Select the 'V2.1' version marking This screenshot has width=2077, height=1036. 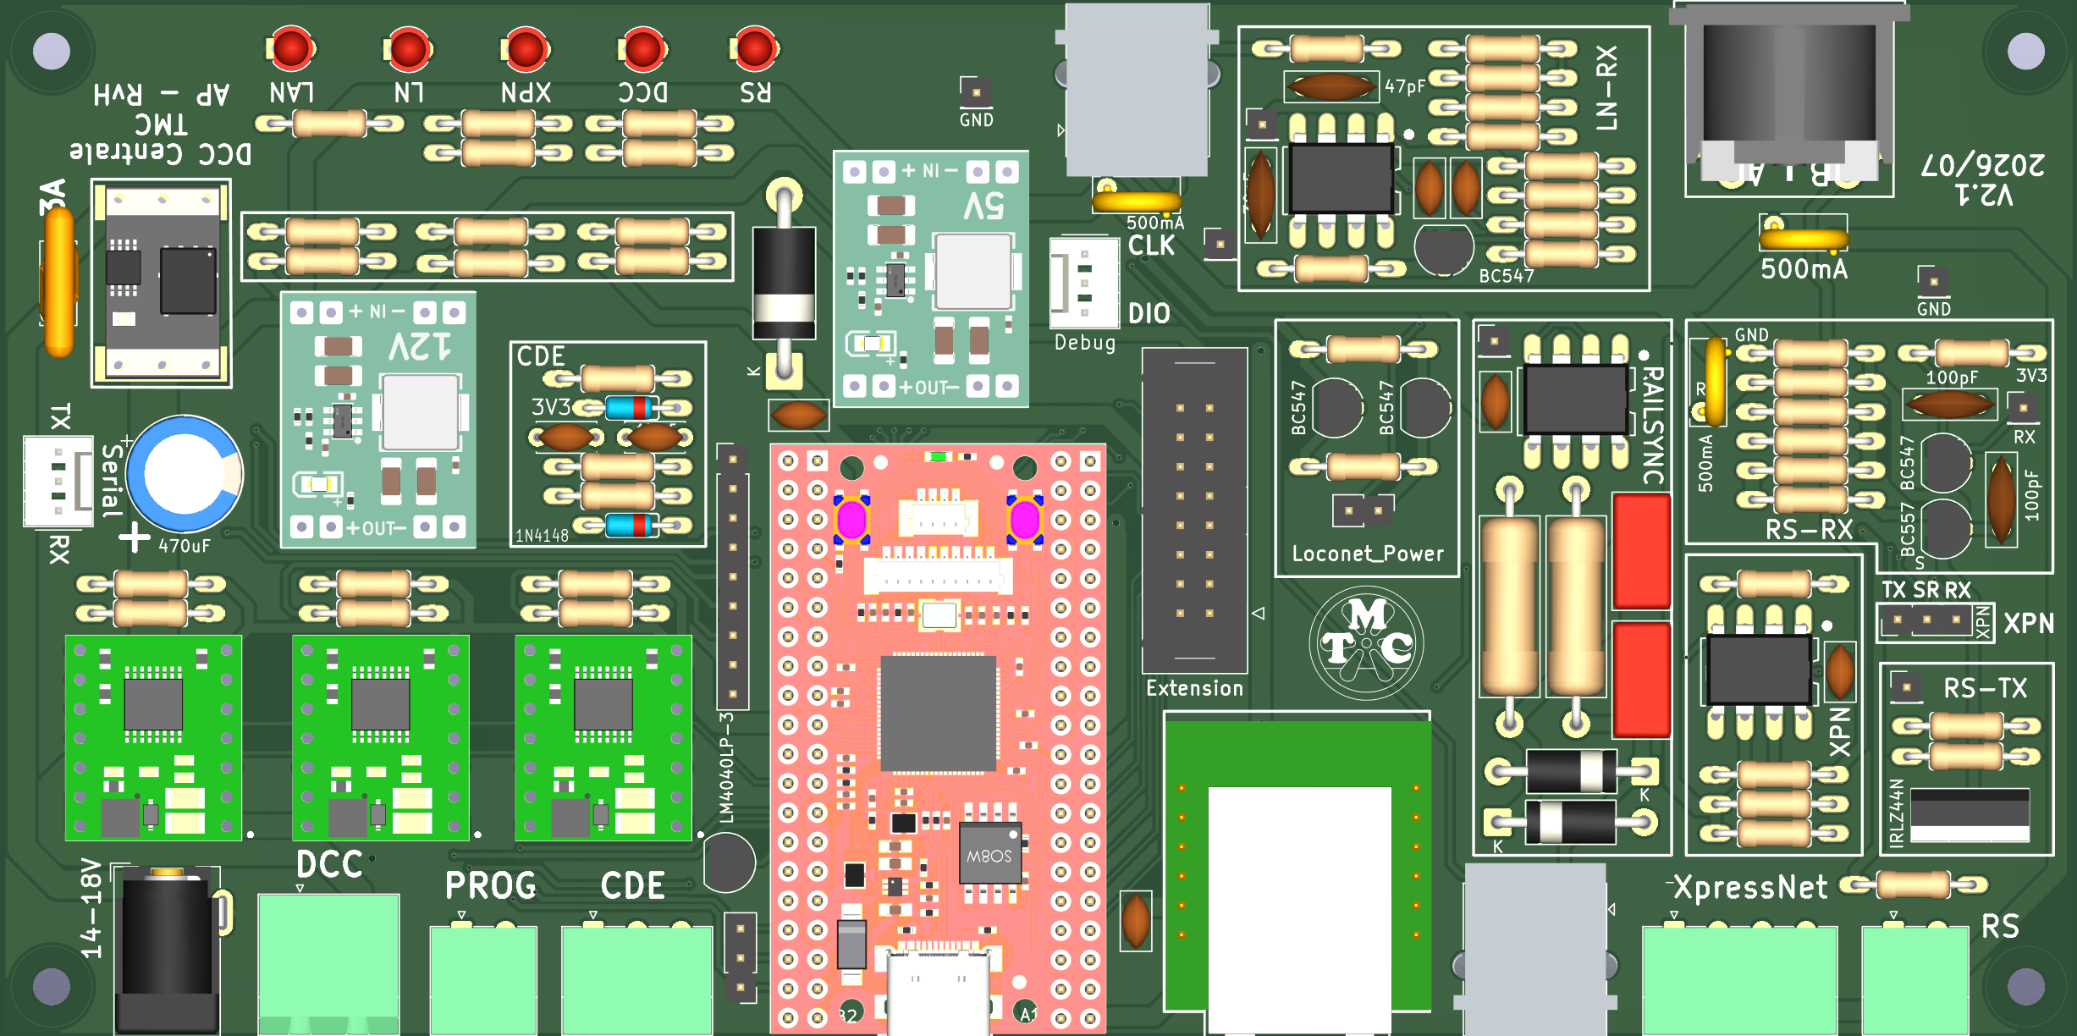[x=1985, y=196]
